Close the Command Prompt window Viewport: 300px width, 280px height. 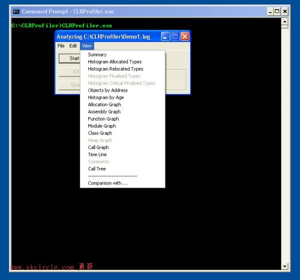(x=285, y=11)
